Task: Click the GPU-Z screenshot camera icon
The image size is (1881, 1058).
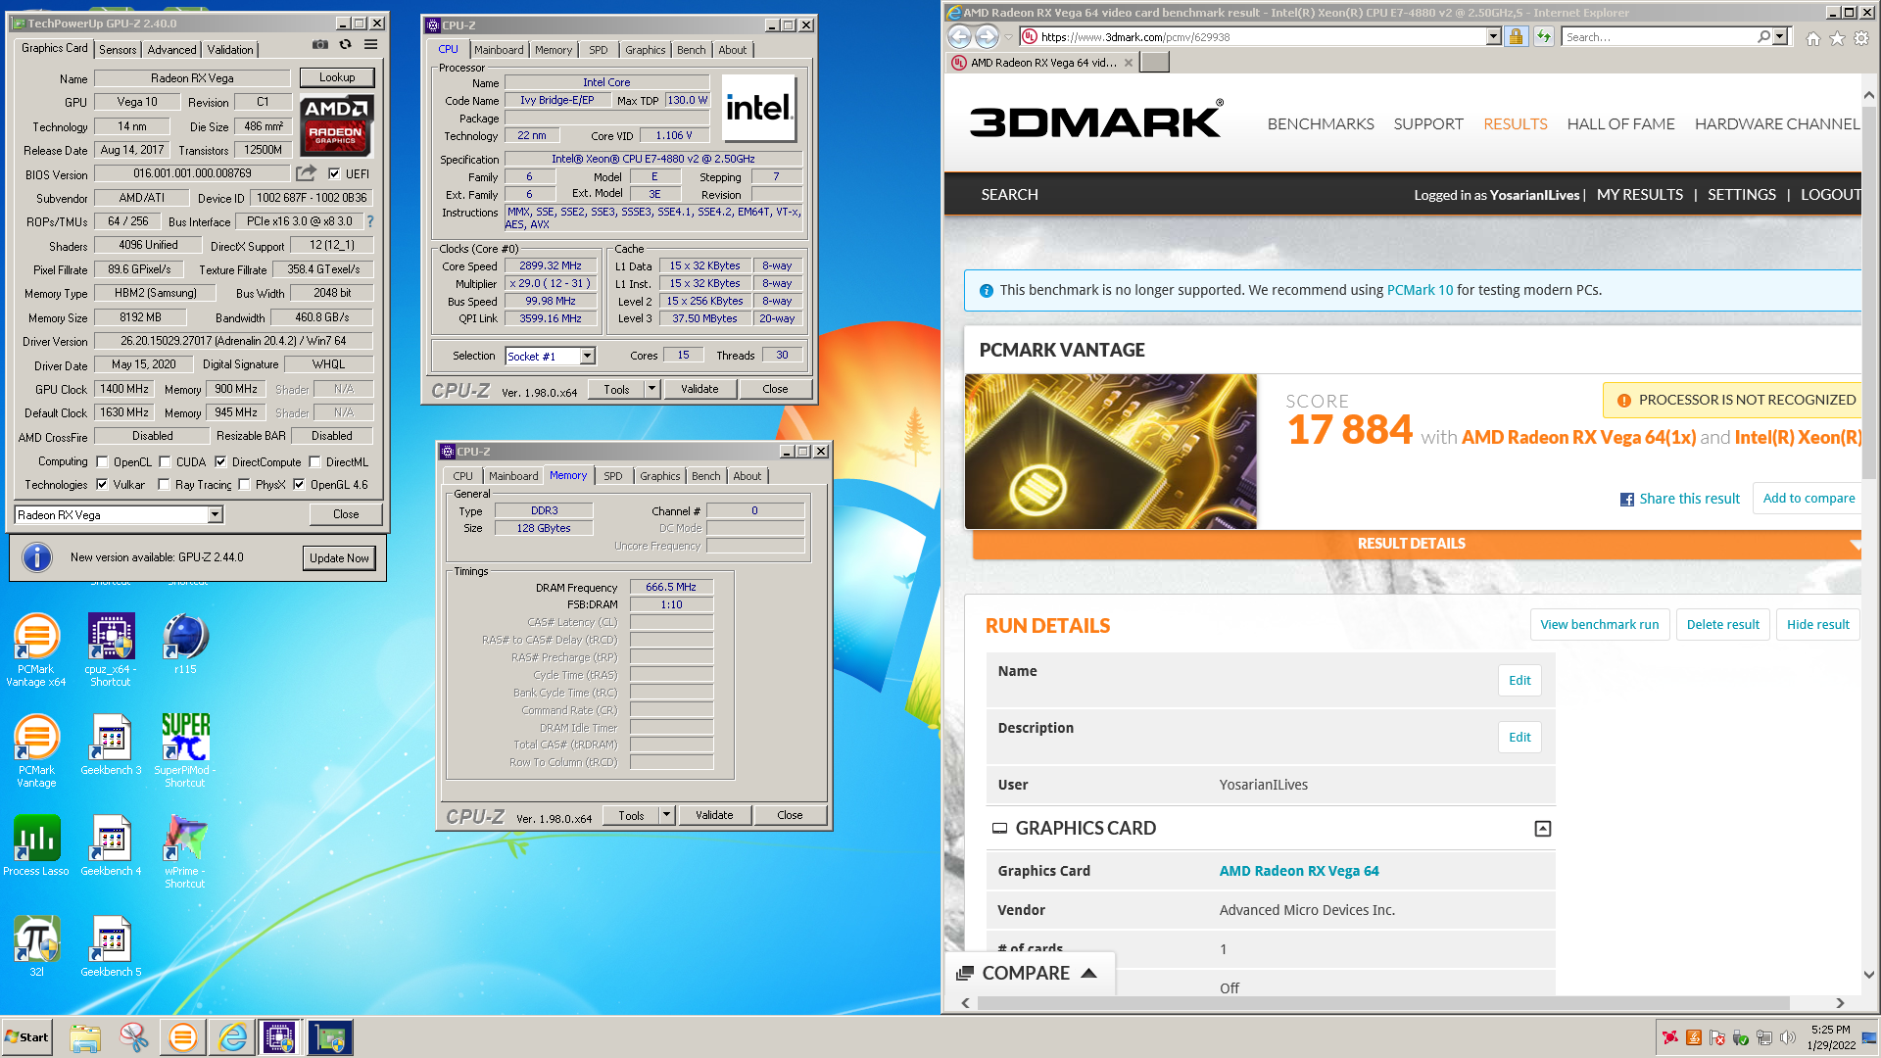Action: pyautogui.click(x=319, y=44)
